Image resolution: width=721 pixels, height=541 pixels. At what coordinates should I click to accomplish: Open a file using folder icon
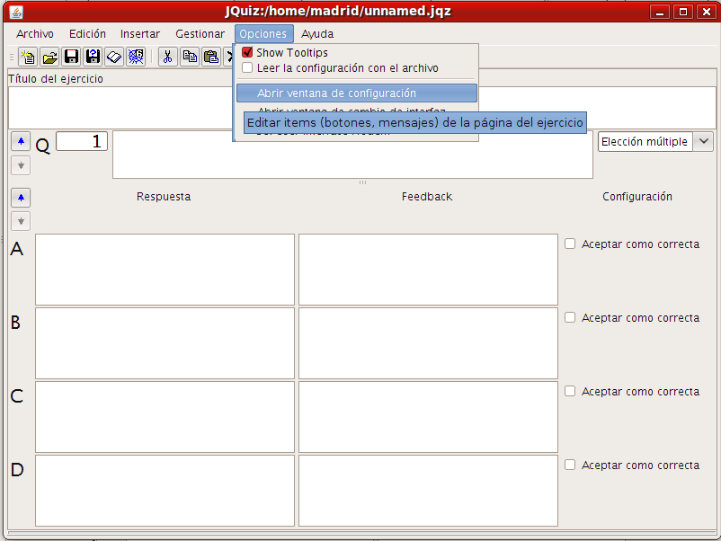pyautogui.click(x=49, y=57)
